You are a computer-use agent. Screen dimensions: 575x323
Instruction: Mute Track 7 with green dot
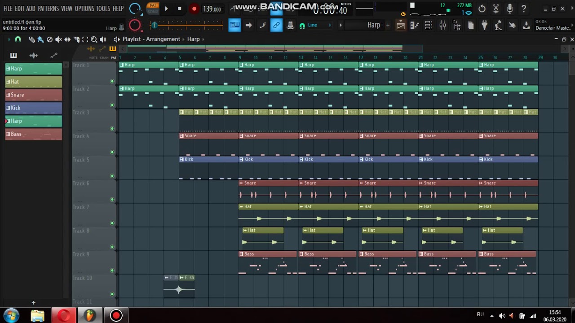112,223
